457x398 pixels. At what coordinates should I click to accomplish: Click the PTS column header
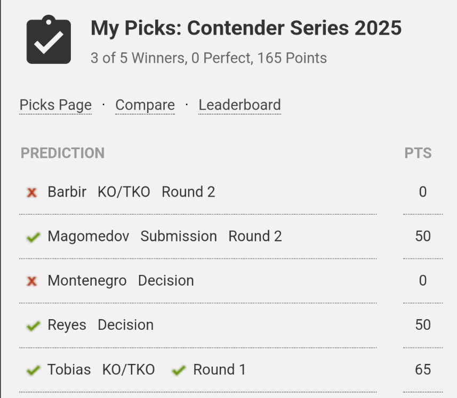[418, 153]
